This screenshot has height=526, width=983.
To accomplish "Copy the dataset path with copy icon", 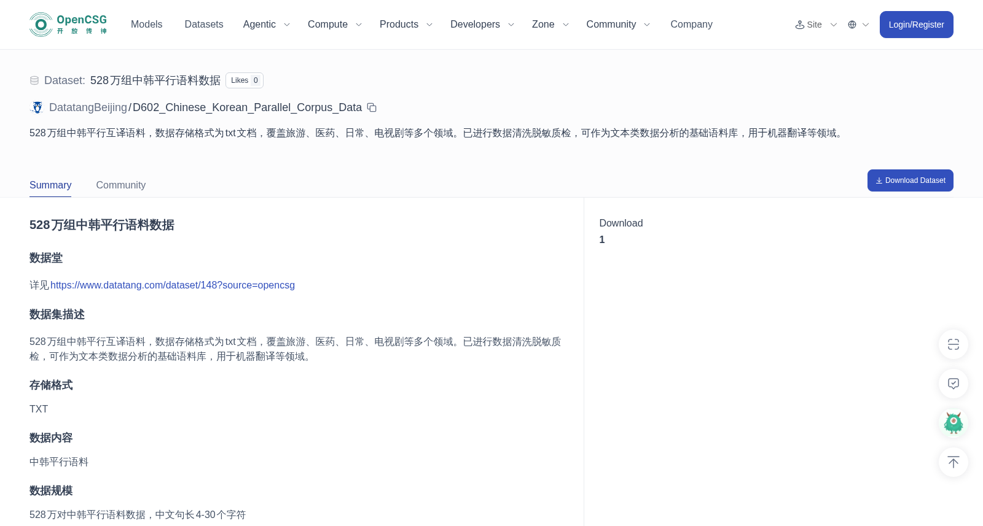I will (x=372, y=107).
